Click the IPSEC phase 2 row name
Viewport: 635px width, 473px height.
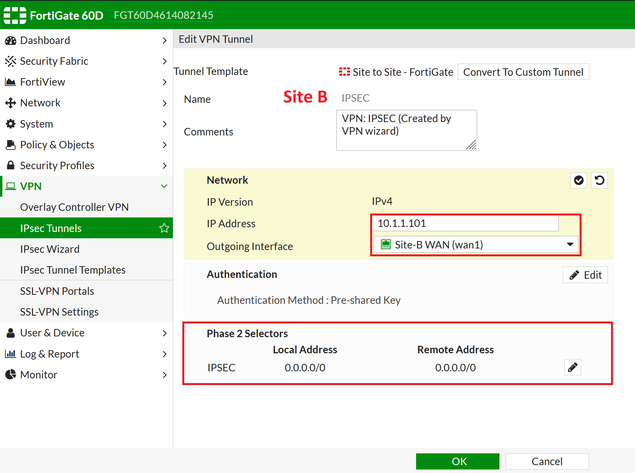pos(221,368)
